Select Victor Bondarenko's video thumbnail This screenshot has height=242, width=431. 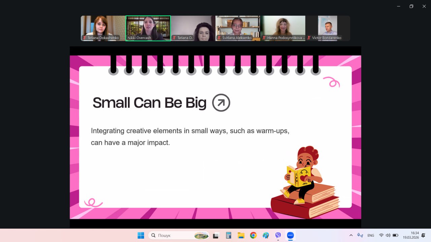328,28
